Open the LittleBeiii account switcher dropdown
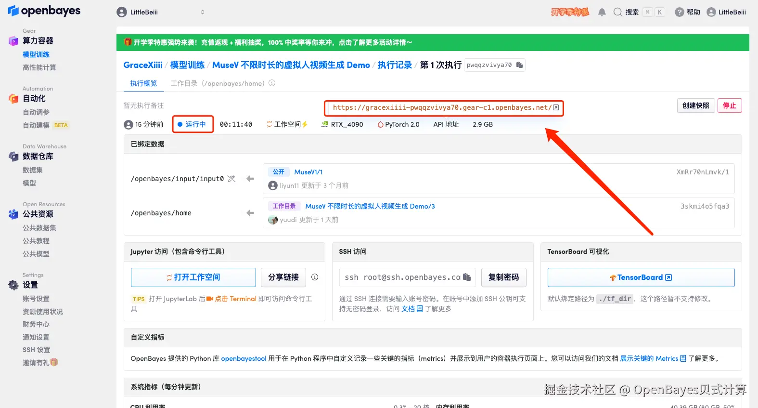Image resolution: width=758 pixels, height=408 pixels. pos(161,12)
